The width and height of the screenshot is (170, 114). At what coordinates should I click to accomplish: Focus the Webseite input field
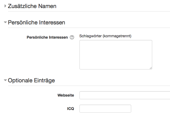click(125, 95)
